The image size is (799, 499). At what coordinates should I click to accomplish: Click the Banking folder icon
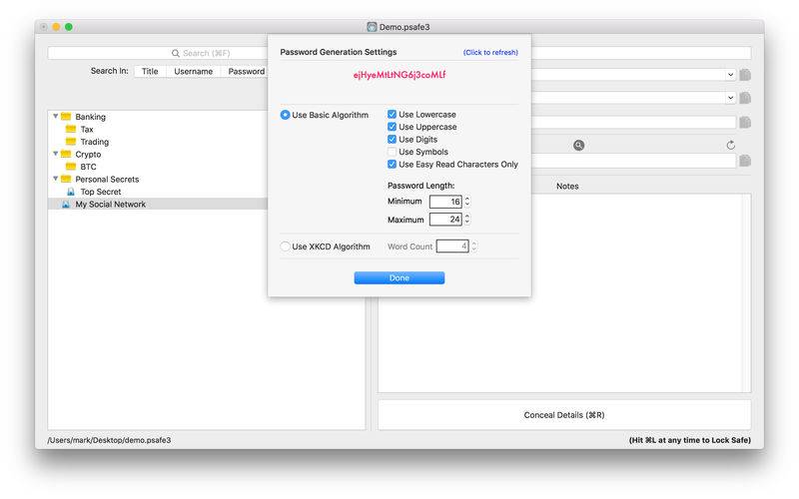tap(66, 117)
